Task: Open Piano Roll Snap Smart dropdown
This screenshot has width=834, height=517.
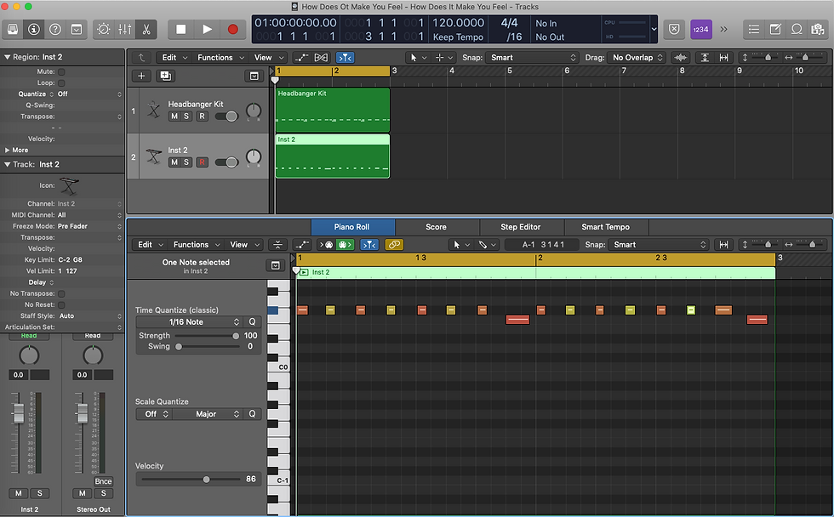Action: click(x=659, y=244)
